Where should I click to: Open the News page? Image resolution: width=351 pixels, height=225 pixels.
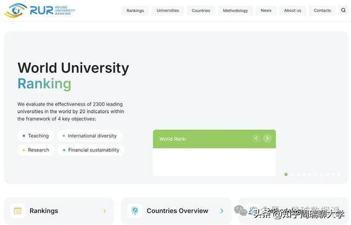coord(266,10)
